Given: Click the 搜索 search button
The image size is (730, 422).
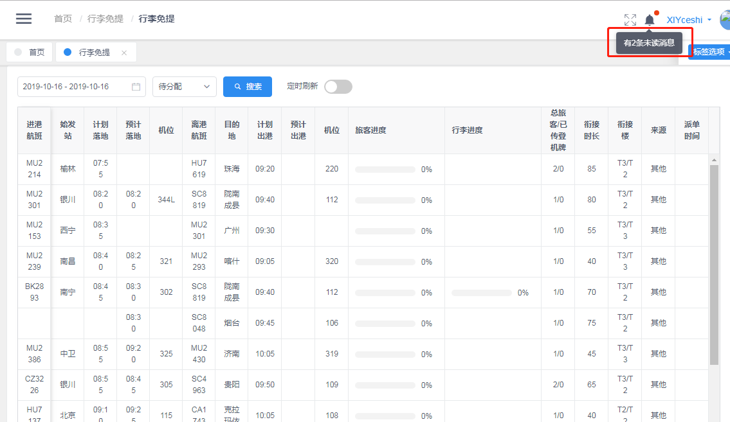Looking at the screenshot, I should pyautogui.click(x=247, y=87).
